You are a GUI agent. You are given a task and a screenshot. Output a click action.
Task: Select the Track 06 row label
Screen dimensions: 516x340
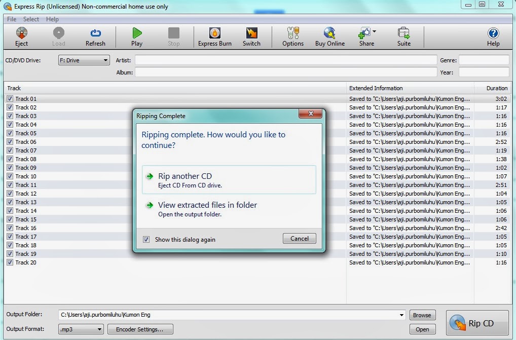(26, 142)
